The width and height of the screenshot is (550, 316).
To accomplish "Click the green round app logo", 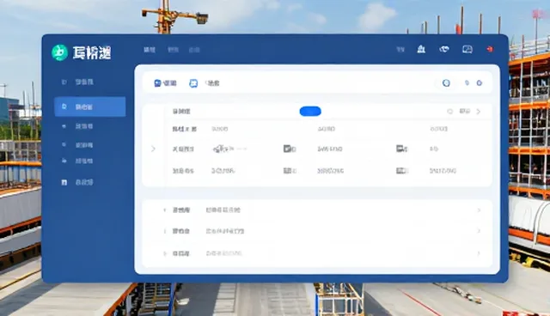I will (59, 52).
